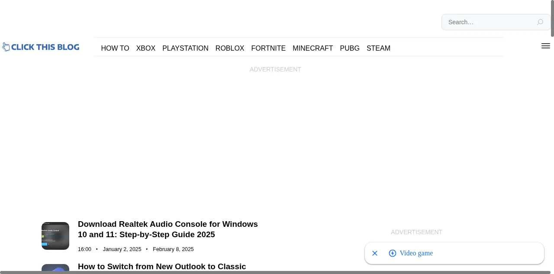554x274 pixels.
Task: Click the vertical scrollbar thumb
Action: 552,19
